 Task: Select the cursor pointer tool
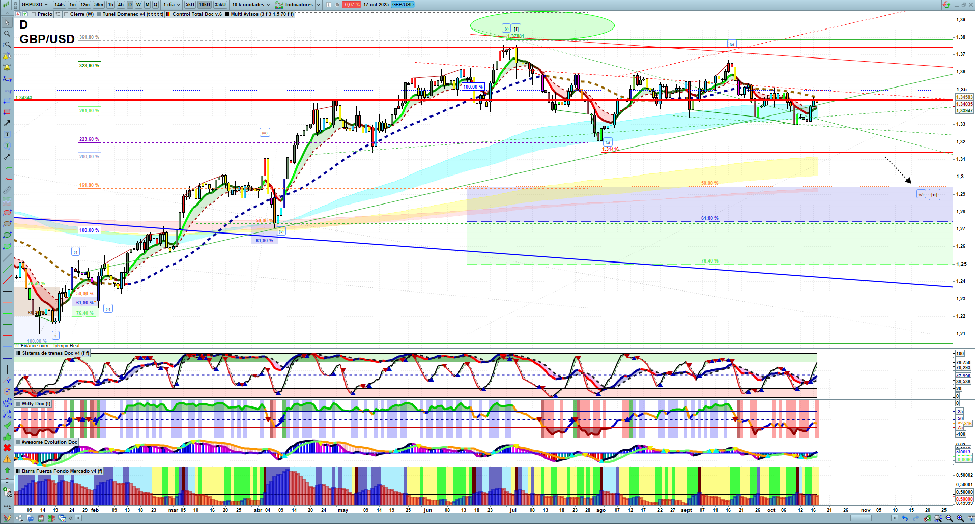click(7, 22)
